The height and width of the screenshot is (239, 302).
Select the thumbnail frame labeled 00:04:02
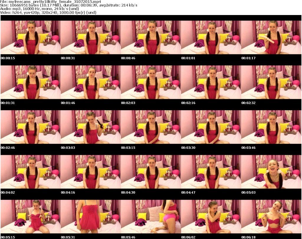click(x=31, y=172)
